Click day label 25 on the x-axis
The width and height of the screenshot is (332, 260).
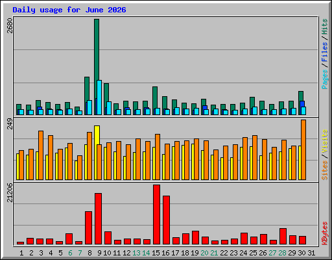click(x=253, y=253)
